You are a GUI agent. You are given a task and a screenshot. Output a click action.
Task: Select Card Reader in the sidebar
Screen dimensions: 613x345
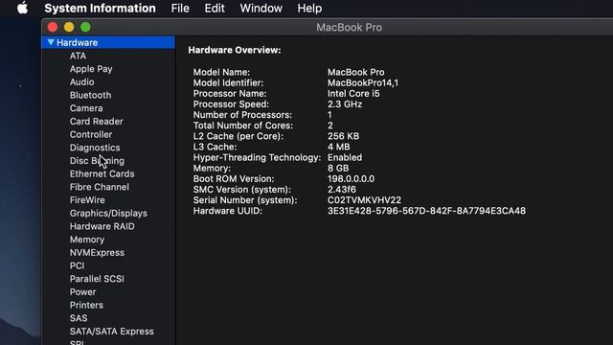coord(96,122)
